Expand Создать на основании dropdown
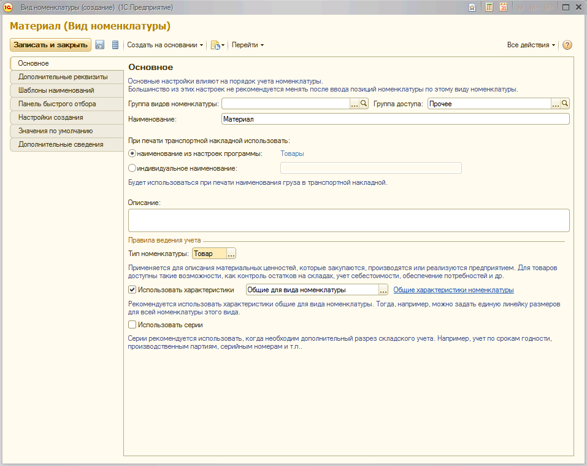Viewport: 587px width, 466px height. click(165, 45)
